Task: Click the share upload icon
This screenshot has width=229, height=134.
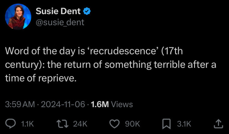Action: click(218, 124)
